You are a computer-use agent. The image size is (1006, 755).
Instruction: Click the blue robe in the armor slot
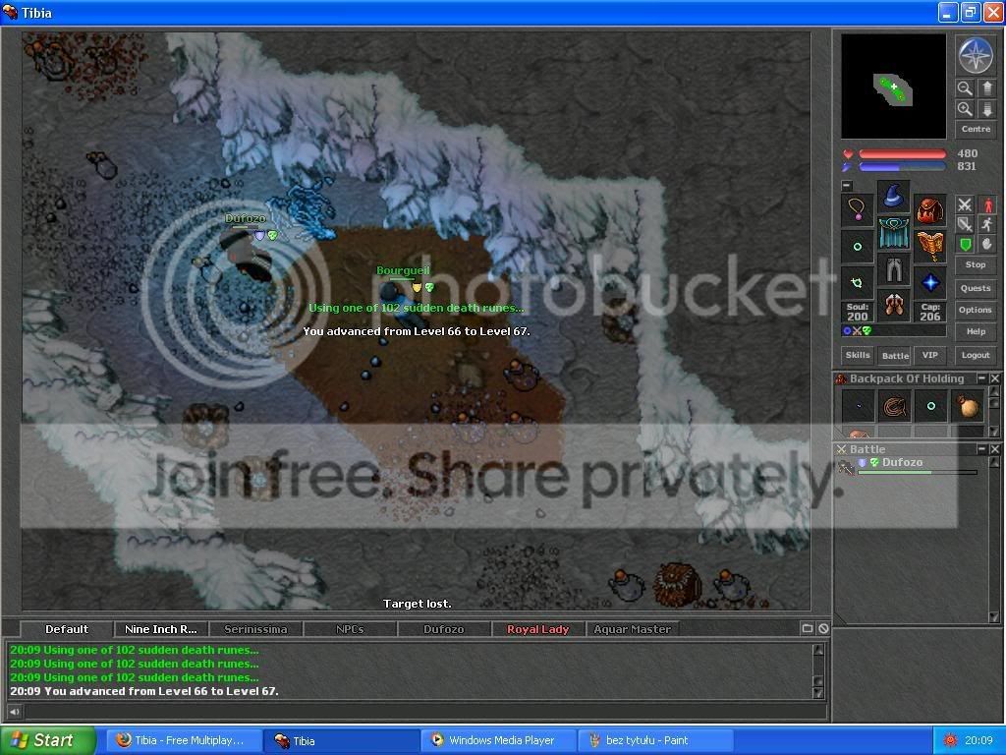[x=894, y=232]
